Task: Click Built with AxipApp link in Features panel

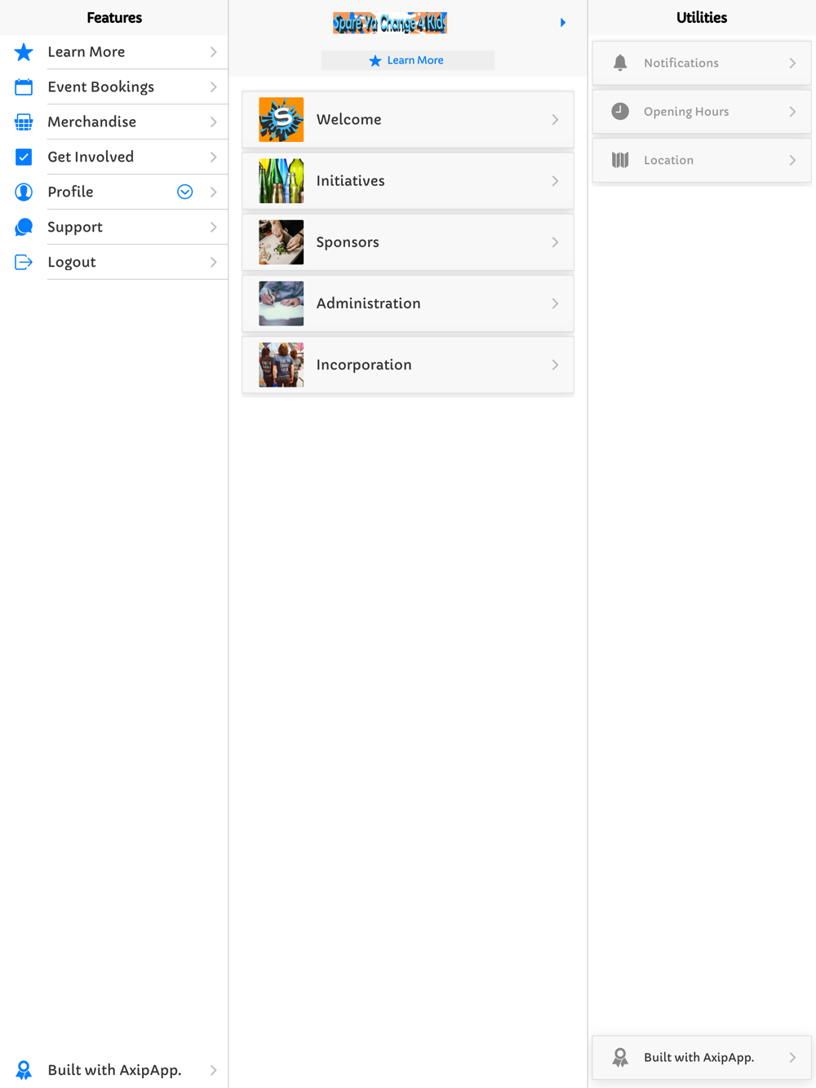Action: [114, 1070]
